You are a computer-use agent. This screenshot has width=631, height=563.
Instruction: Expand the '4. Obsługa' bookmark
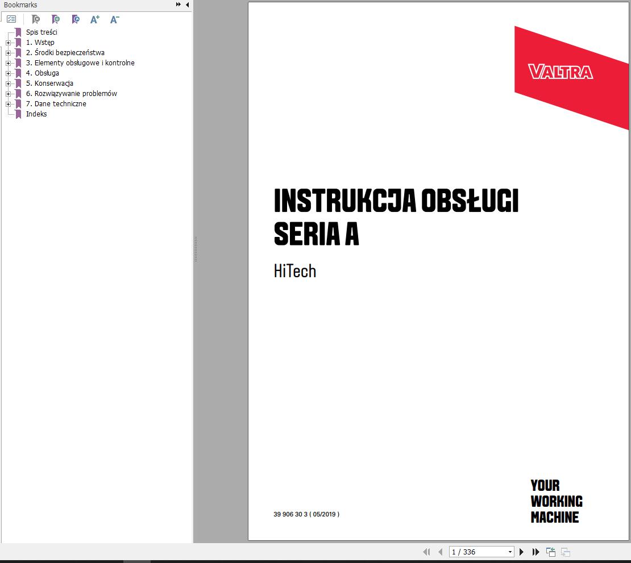[8, 73]
